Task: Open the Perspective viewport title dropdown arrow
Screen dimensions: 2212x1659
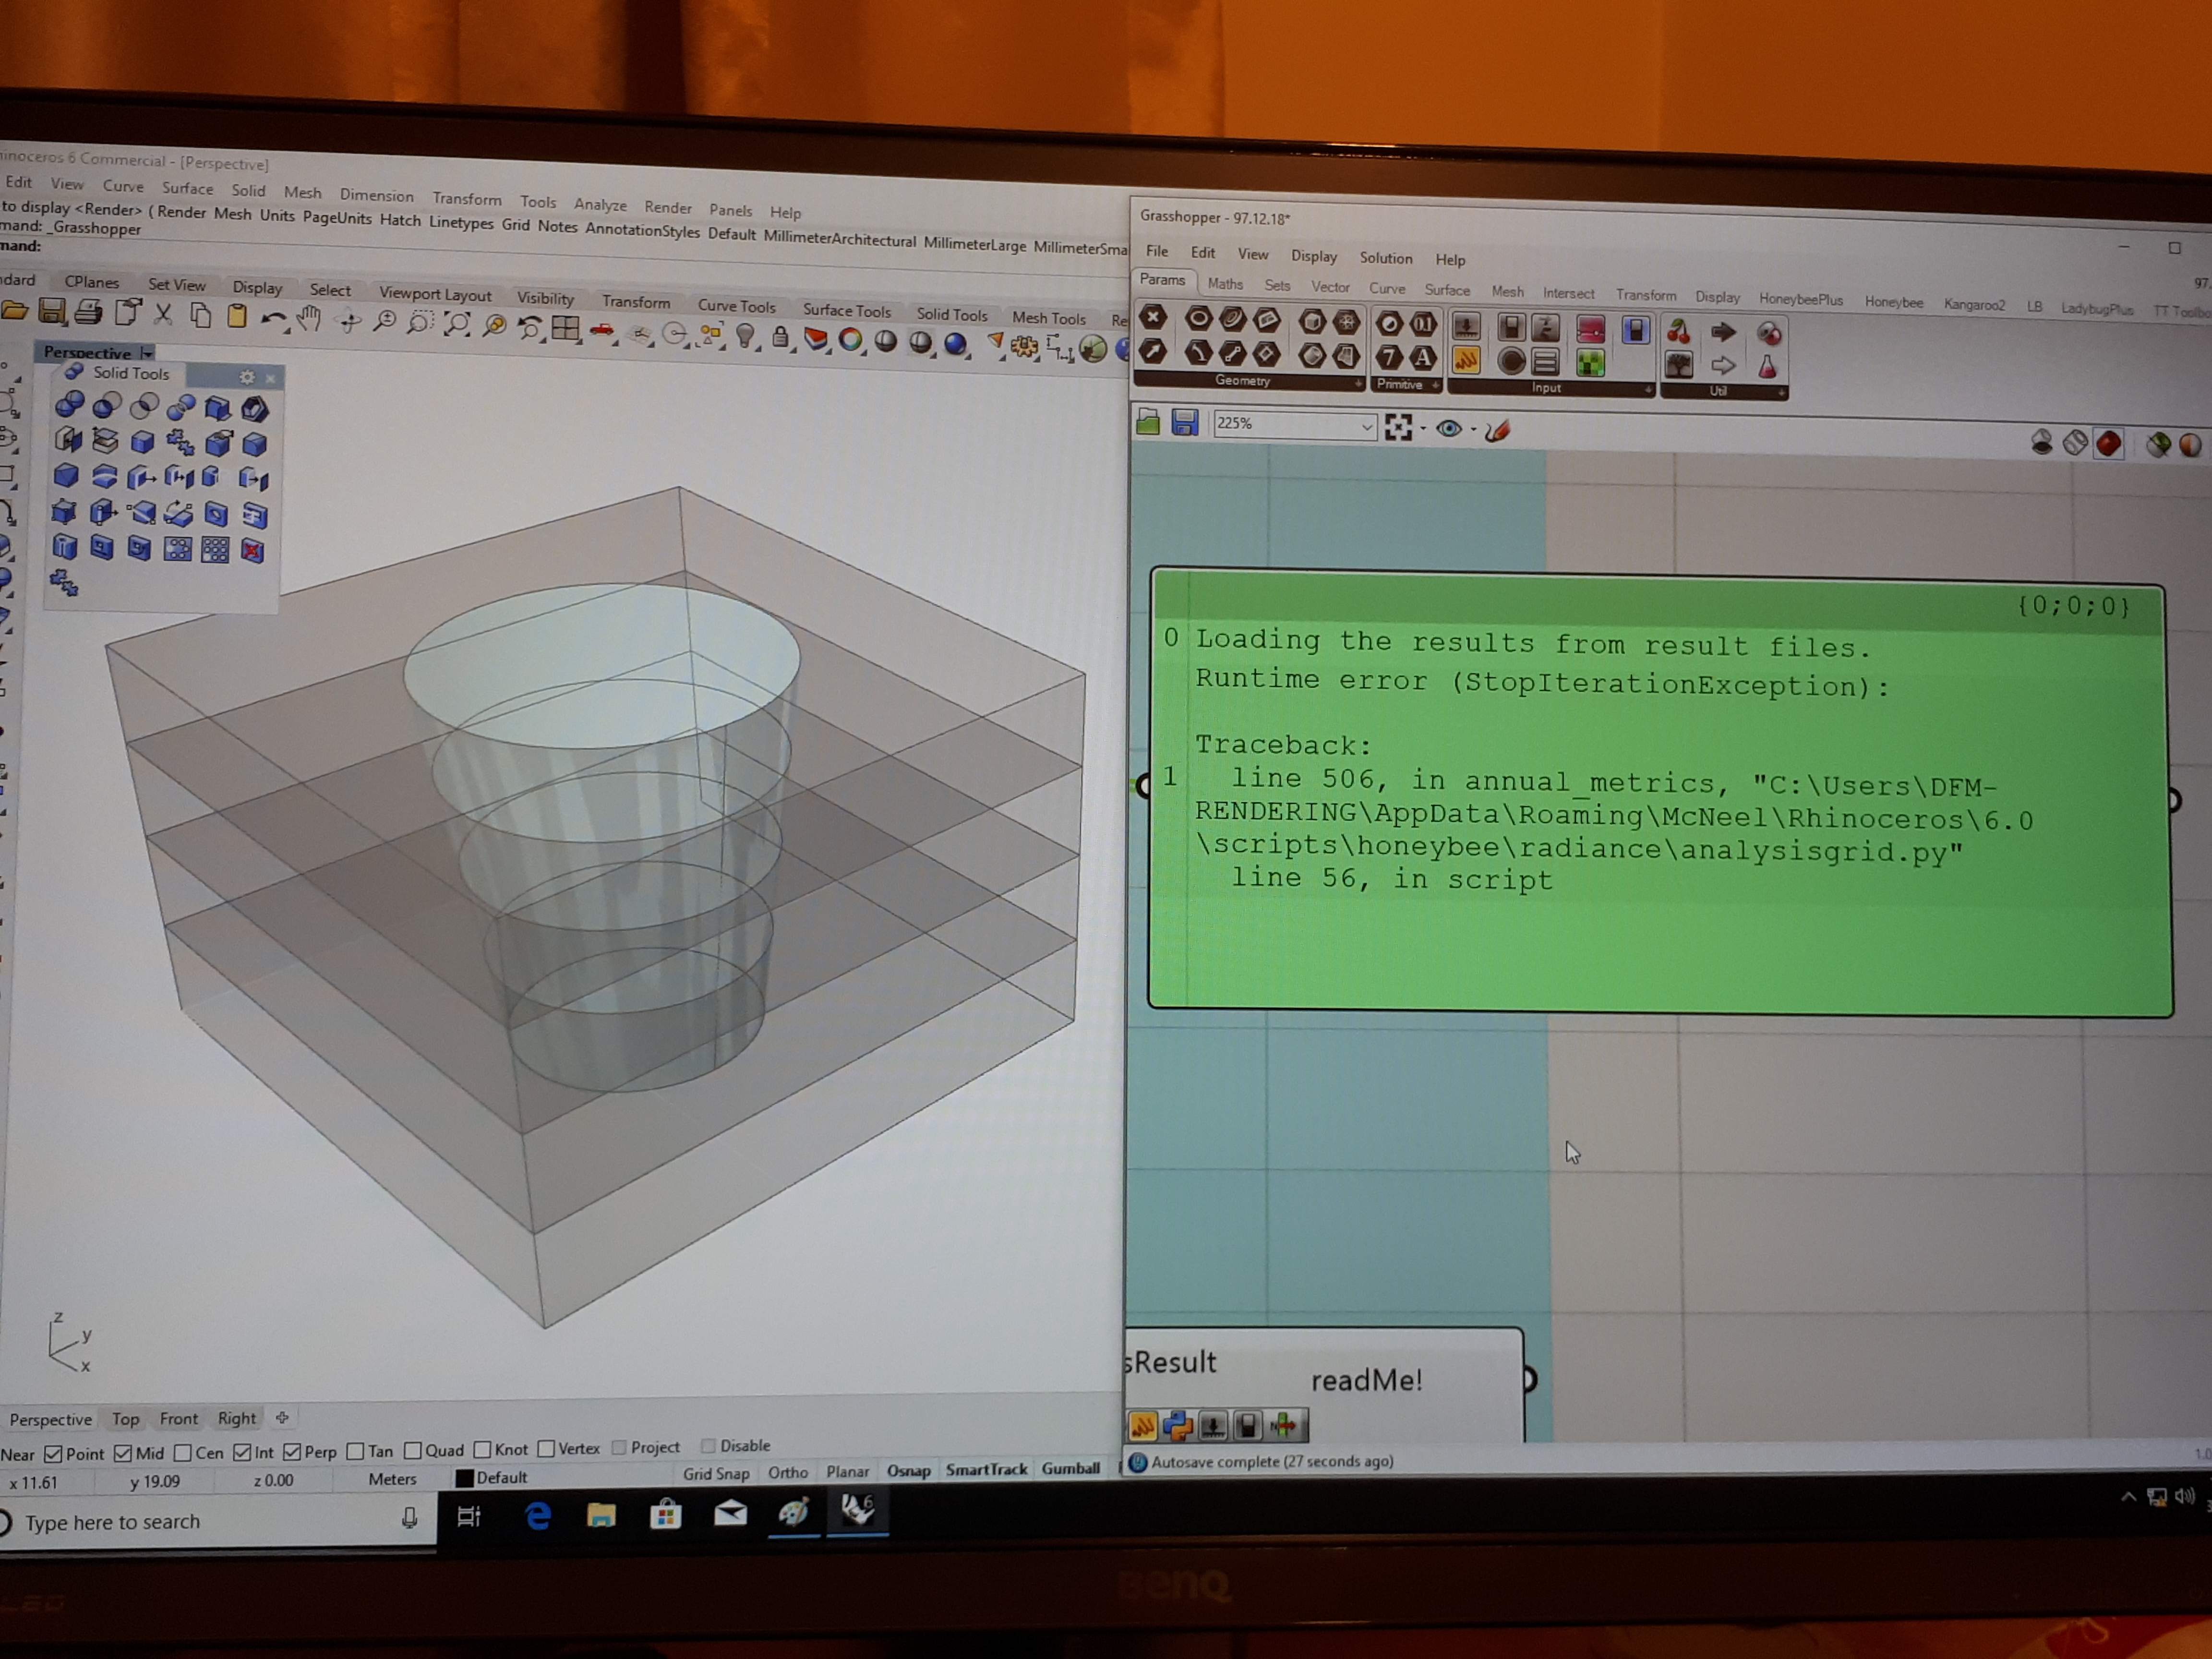Action: [147, 353]
